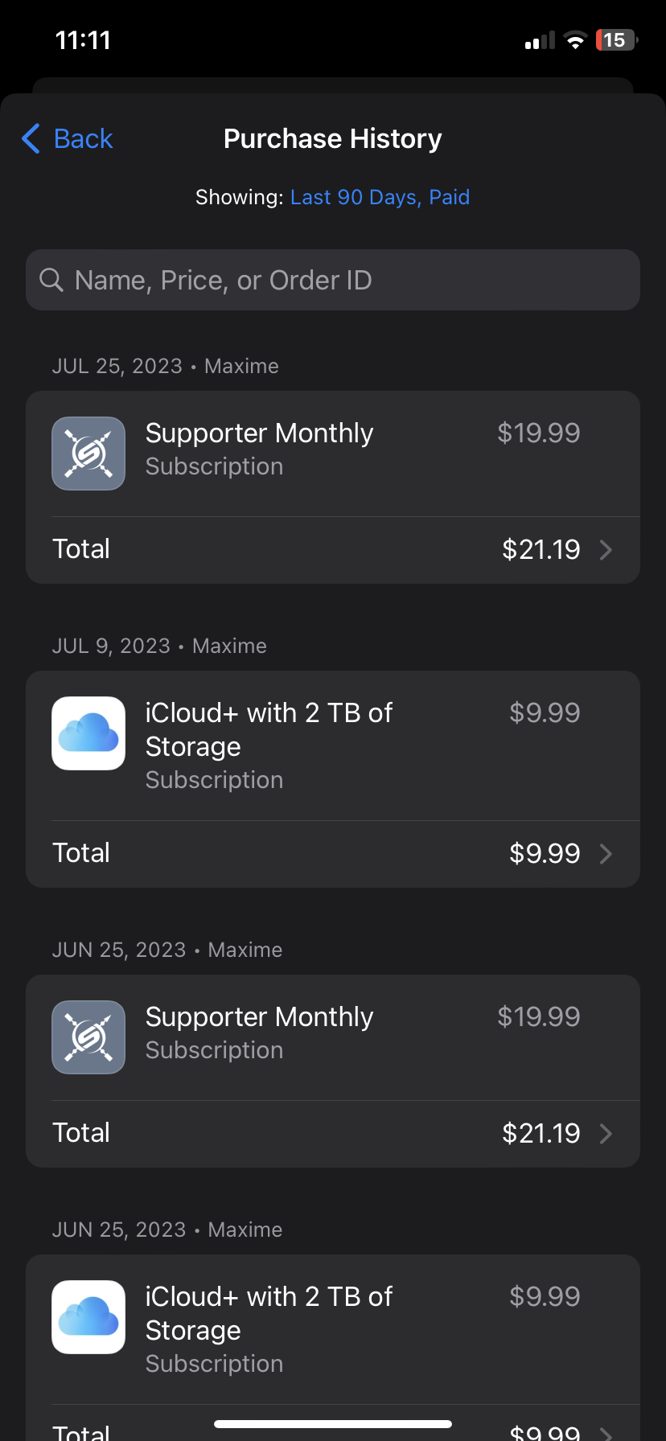Image resolution: width=666 pixels, height=1441 pixels.
Task: Open the Last 90 Days, Paid filter
Action: 380,197
